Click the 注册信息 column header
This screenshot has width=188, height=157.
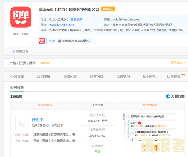(97, 105)
